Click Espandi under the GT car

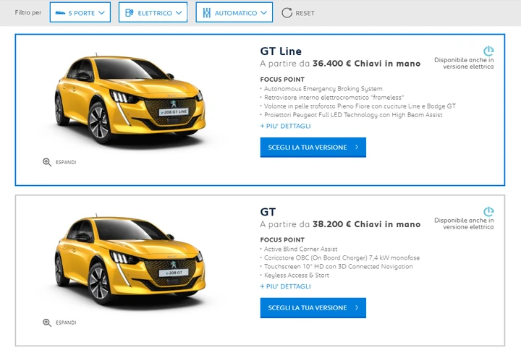(x=66, y=323)
